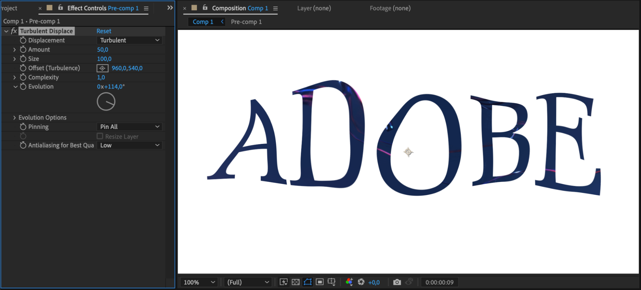Open the Pre-comp 1 breadcrumb tab
Screen dimensions: 641x290
click(246, 22)
